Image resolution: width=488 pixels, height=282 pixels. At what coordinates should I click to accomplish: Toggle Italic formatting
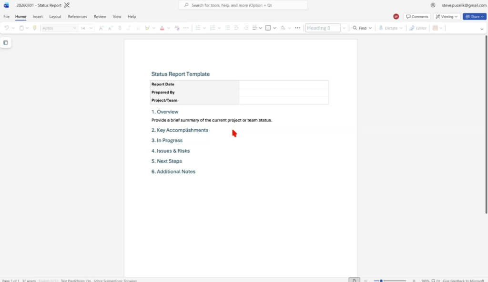128,28
